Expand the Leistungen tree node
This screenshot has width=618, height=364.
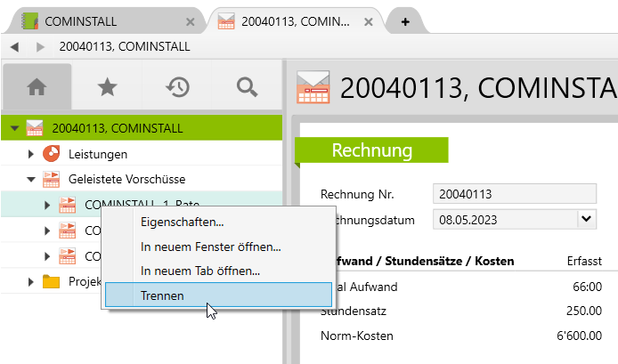pyautogui.click(x=31, y=155)
